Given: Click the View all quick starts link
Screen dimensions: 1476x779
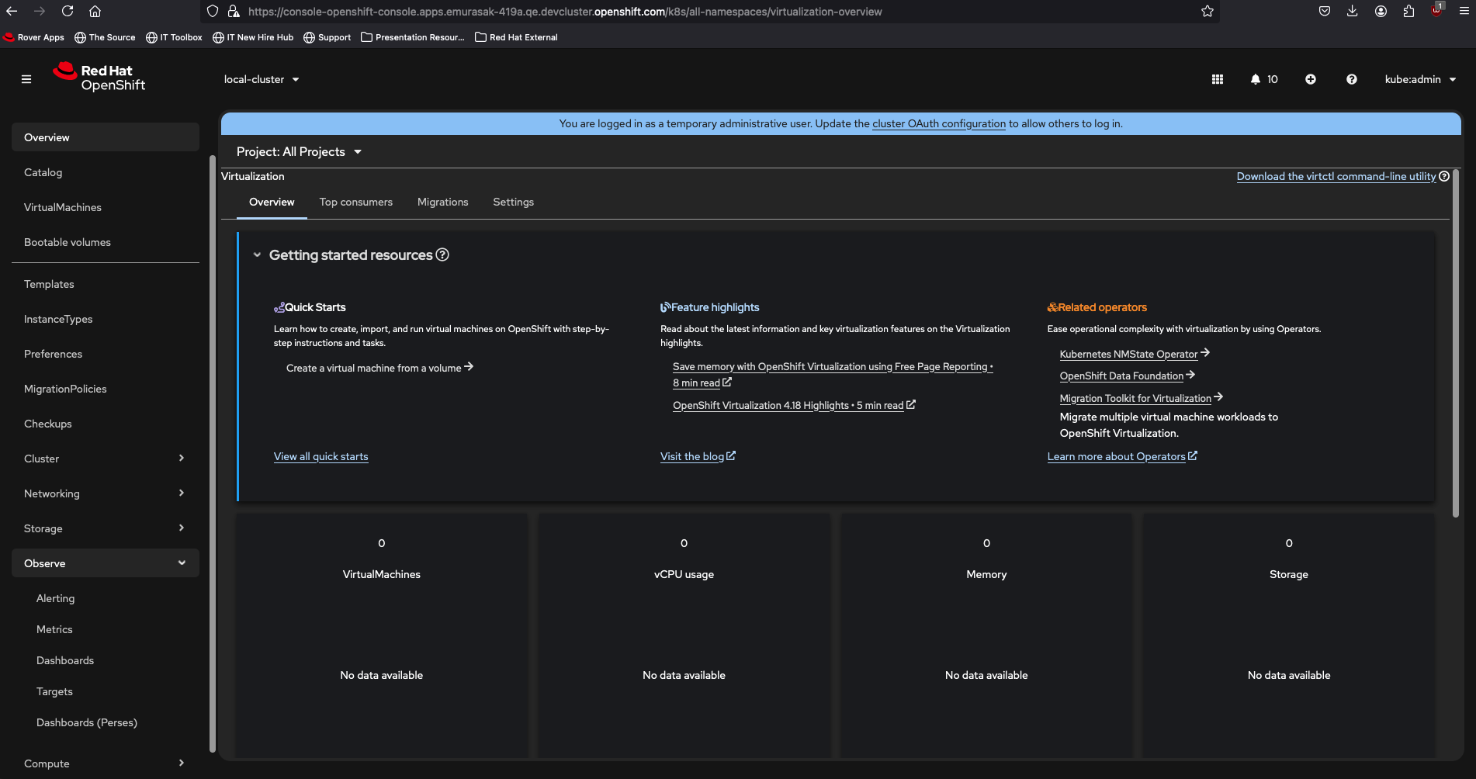Looking at the screenshot, I should (320, 457).
